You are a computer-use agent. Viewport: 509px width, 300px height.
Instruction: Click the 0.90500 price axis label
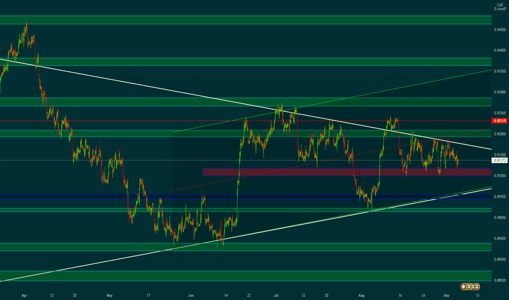500,196
